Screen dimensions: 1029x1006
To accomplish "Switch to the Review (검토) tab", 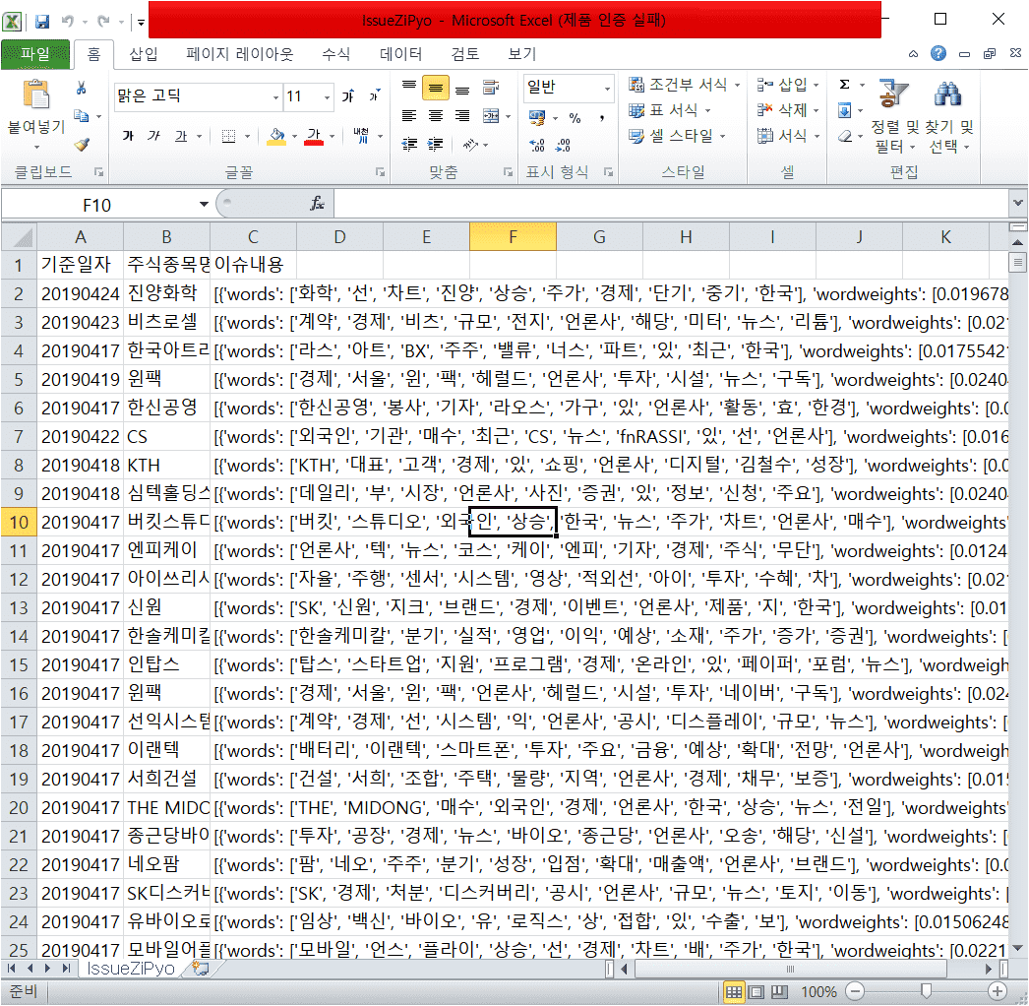I will click(x=465, y=54).
